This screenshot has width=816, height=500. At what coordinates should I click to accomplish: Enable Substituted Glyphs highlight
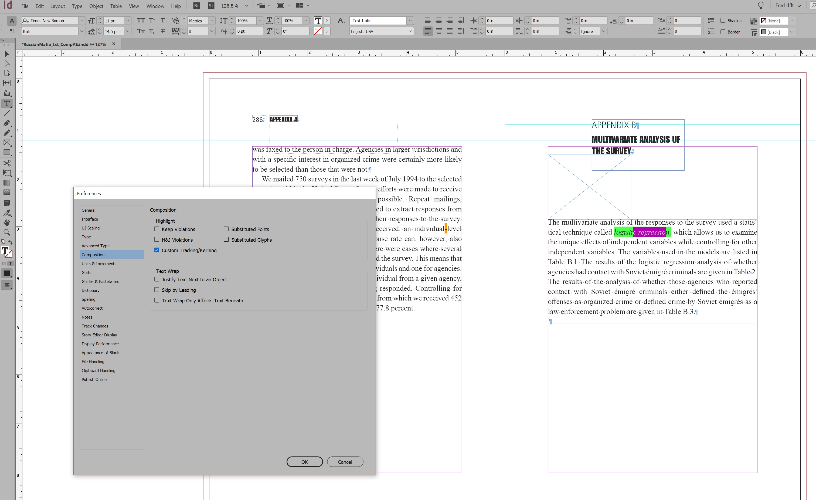coord(226,239)
